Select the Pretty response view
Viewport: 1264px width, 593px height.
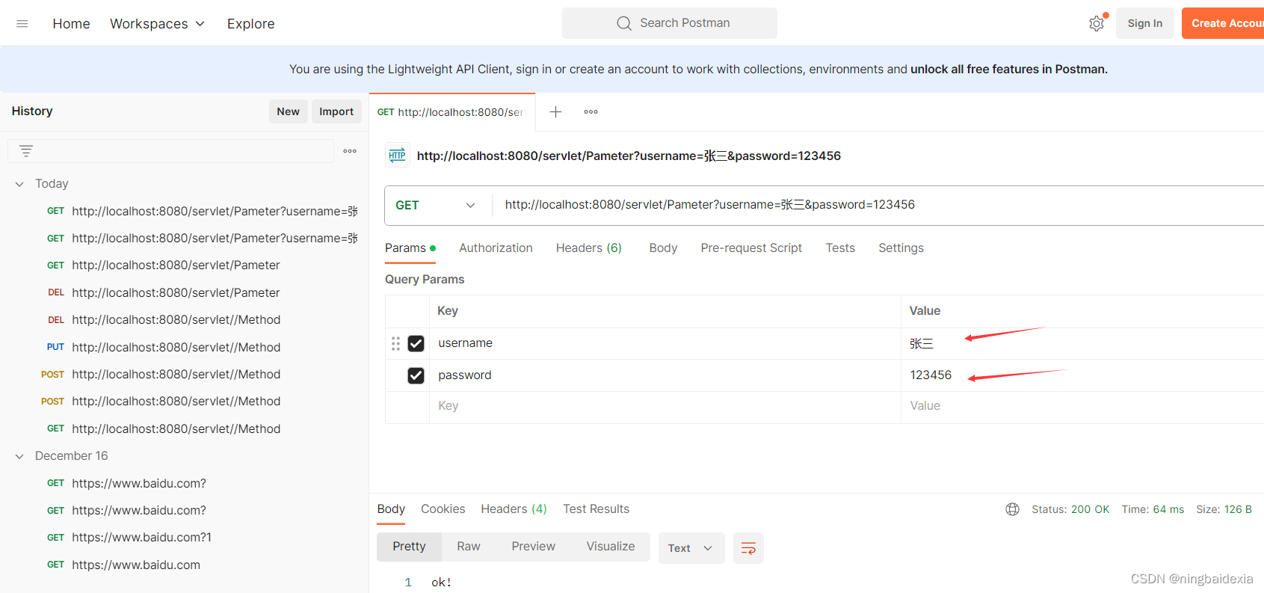pos(409,547)
